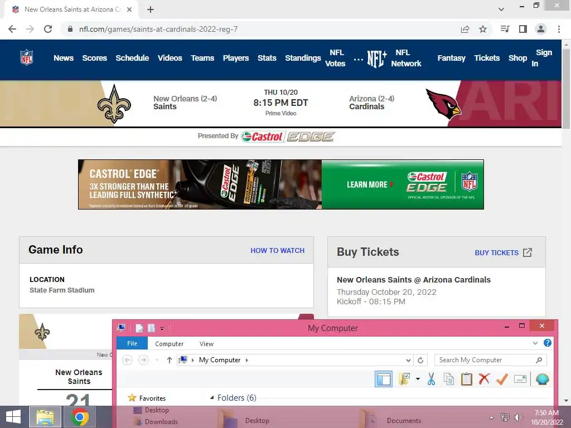View site info padlock icon
The width and height of the screenshot is (571, 428).
click(70, 29)
